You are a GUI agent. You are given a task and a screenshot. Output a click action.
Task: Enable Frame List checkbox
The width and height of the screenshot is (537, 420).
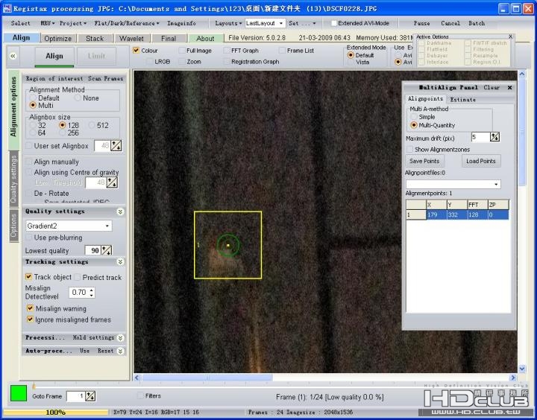pyautogui.click(x=282, y=51)
